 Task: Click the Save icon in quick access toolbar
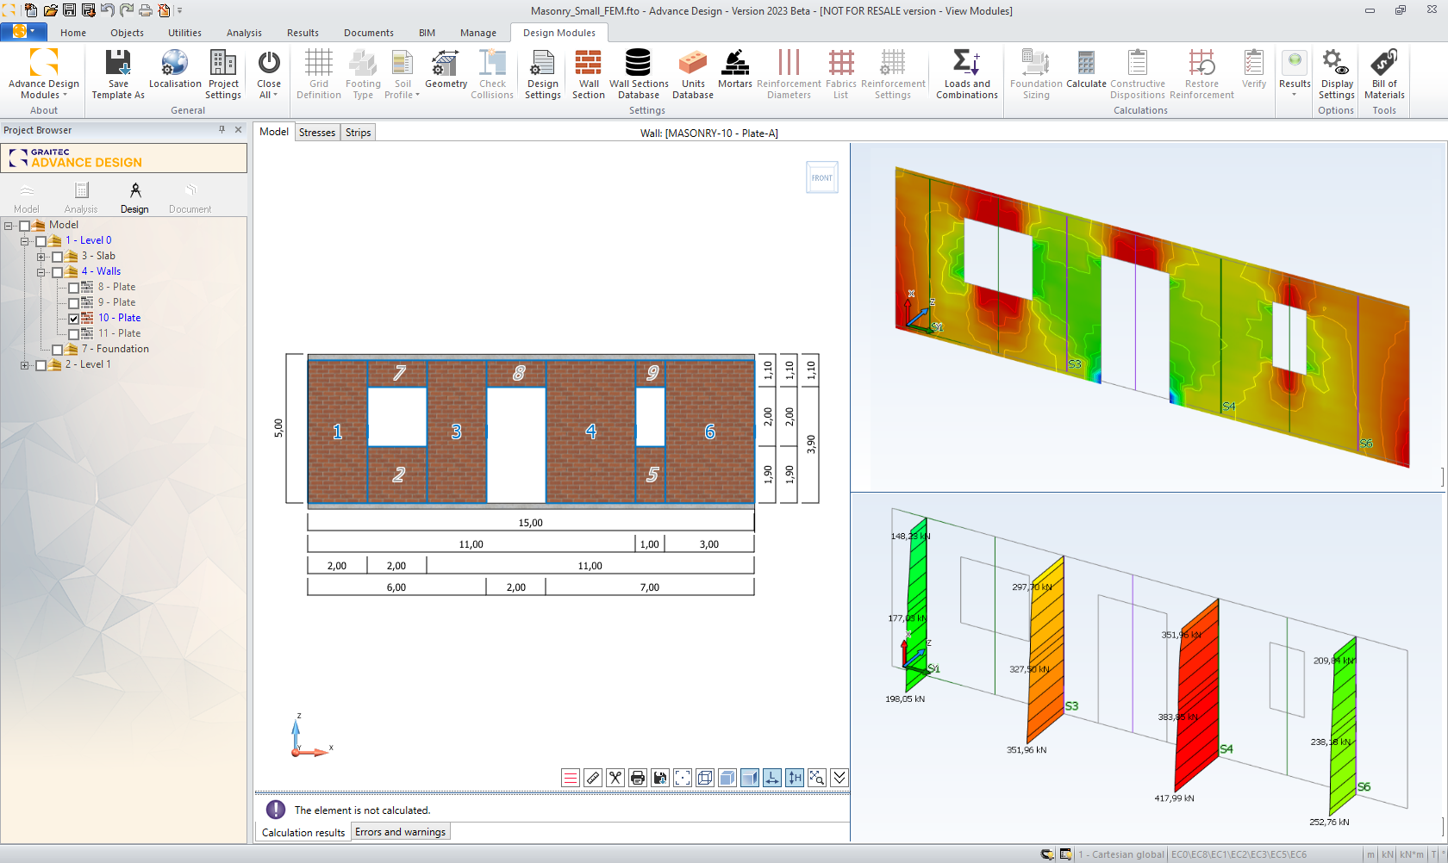69,10
